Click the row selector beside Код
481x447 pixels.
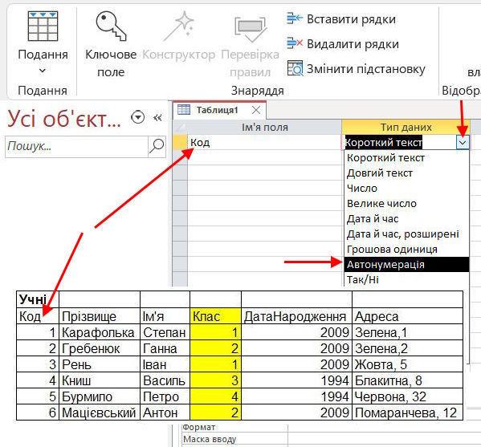point(180,143)
